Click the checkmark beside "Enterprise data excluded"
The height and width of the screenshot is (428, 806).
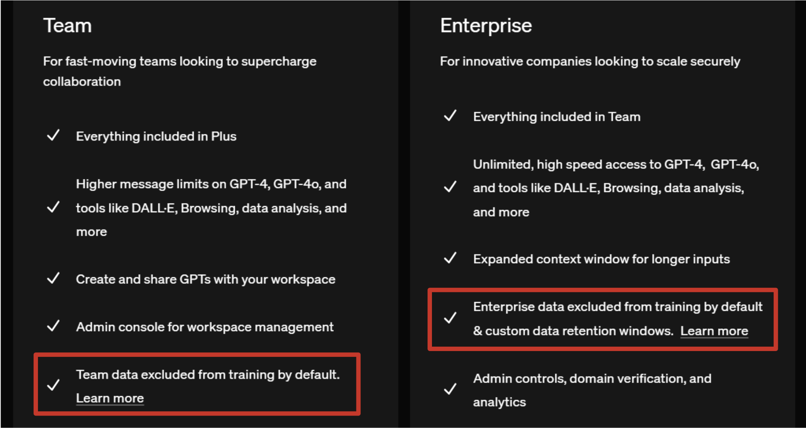coord(450,318)
